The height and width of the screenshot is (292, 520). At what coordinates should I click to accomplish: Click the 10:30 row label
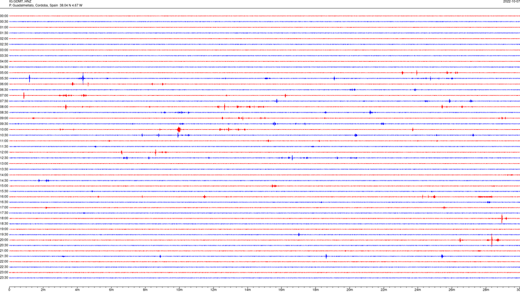tap(4, 135)
